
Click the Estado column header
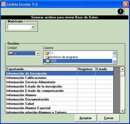(x=104, y=69)
